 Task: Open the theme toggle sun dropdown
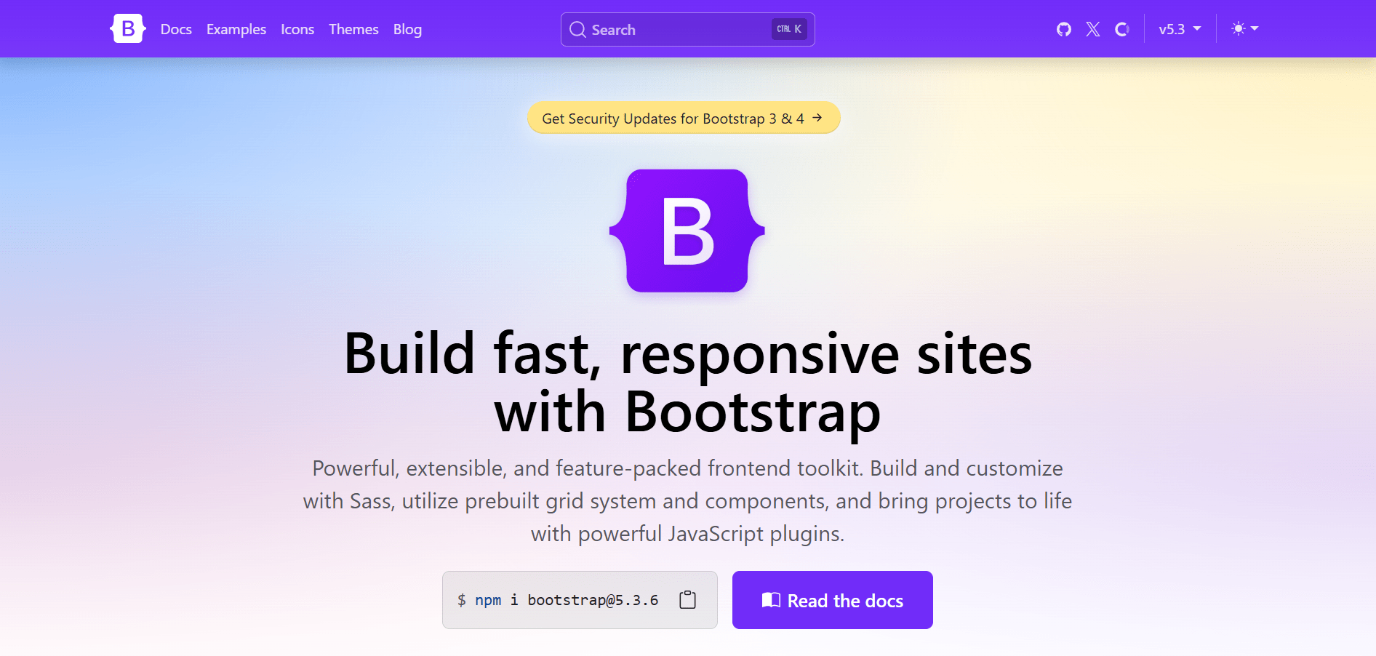point(1244,29)
